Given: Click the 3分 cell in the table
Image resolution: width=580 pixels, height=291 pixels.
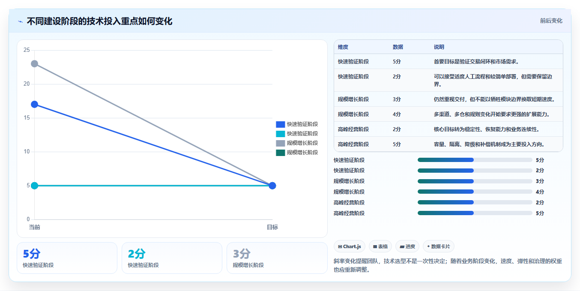Looking at the screenshot, I should [x=397, y=99].
